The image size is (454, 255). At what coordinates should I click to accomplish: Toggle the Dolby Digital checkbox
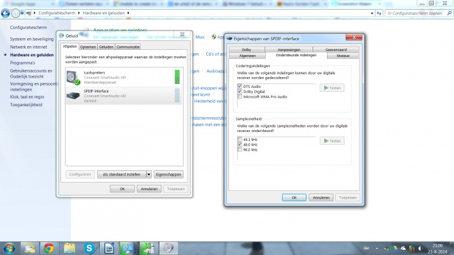(240, 91)
